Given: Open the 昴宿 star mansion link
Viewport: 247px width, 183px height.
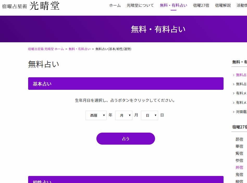Looking at the screenshot, I should [239, 139].
